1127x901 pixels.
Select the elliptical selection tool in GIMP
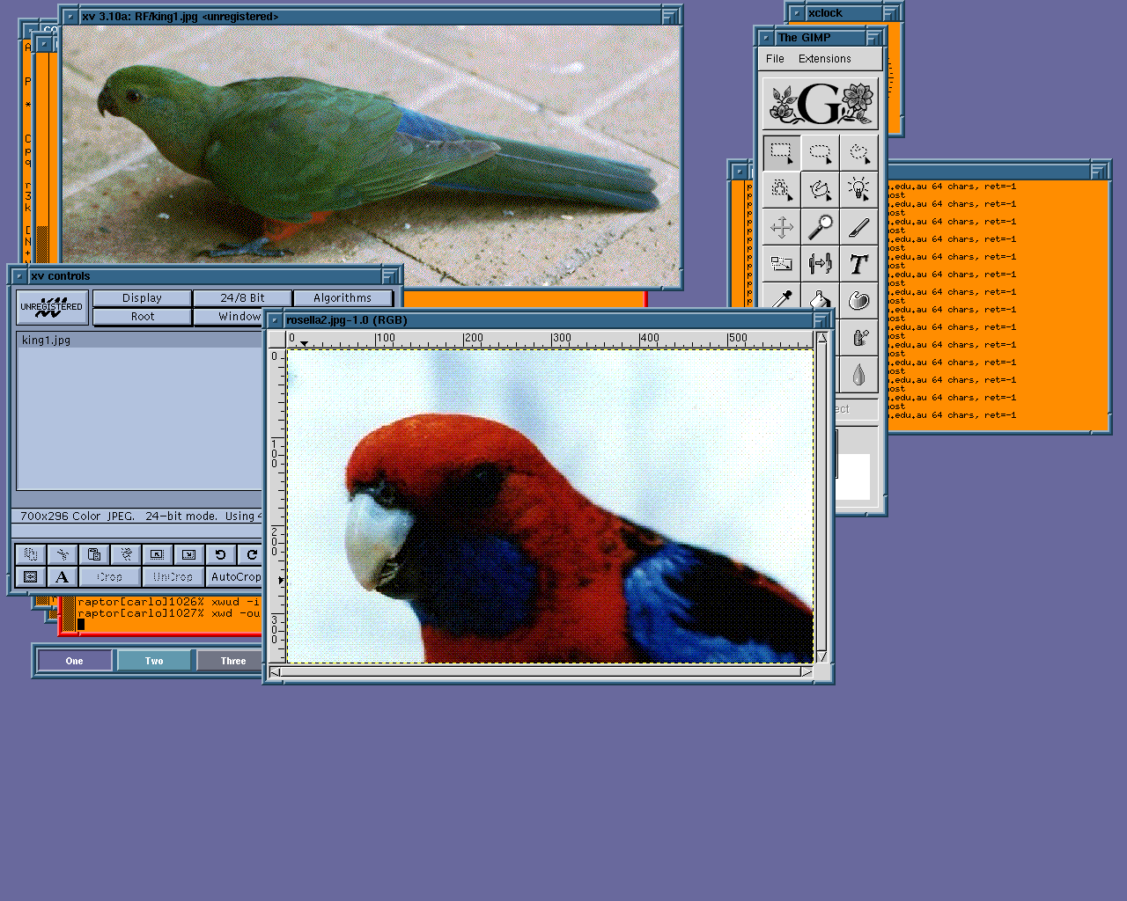point(820,153)
